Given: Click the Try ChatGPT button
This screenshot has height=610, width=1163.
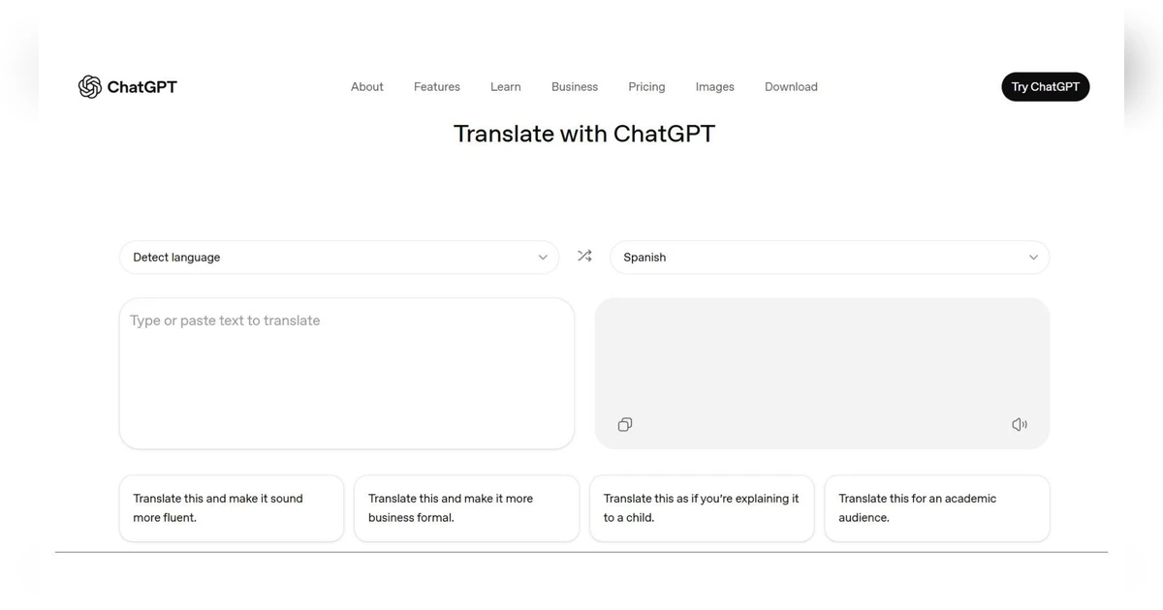Looking at the screenshot, I should tap(1045, 86).
